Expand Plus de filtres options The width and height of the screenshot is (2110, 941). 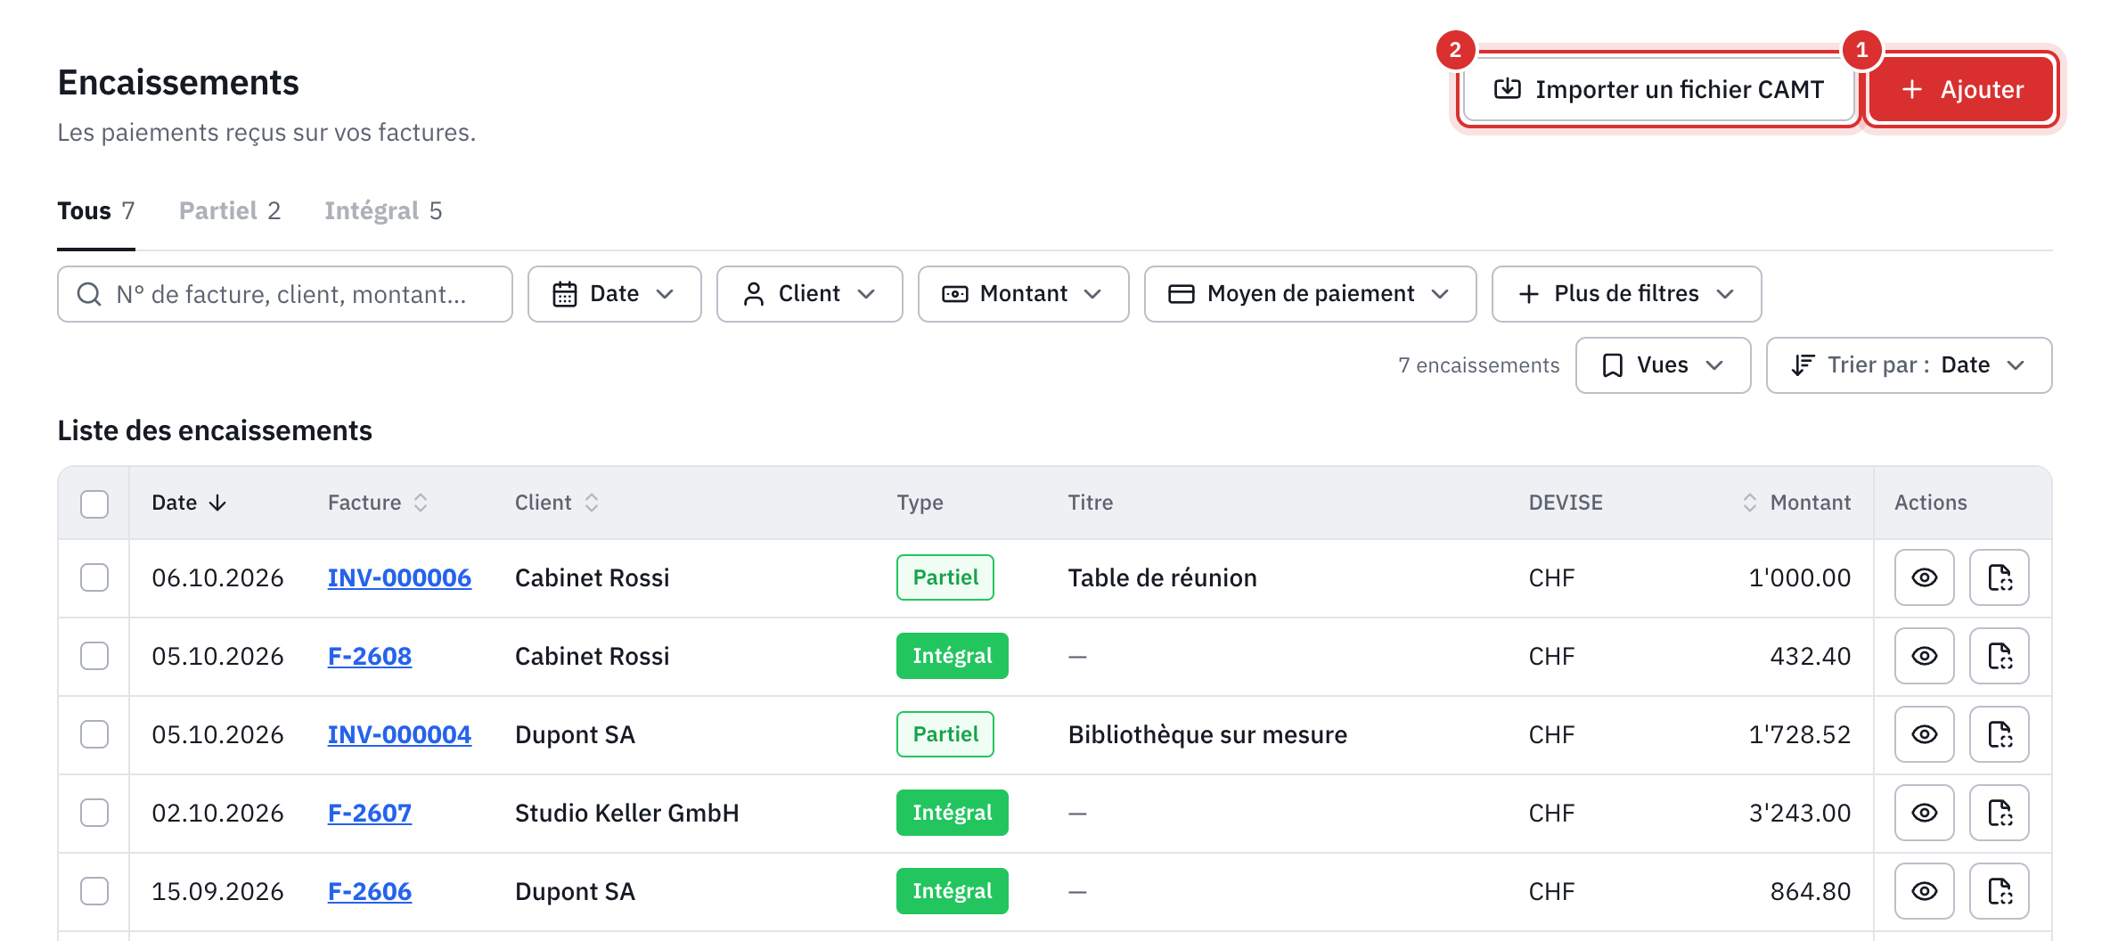coord(1626,294)
